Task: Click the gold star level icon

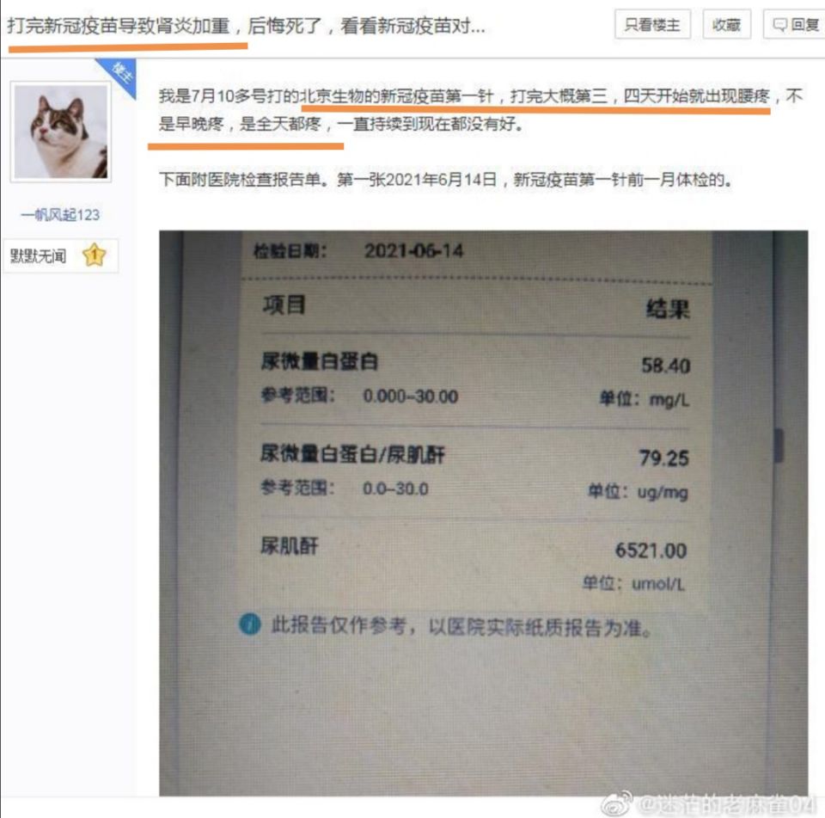Action: [95, 255]
